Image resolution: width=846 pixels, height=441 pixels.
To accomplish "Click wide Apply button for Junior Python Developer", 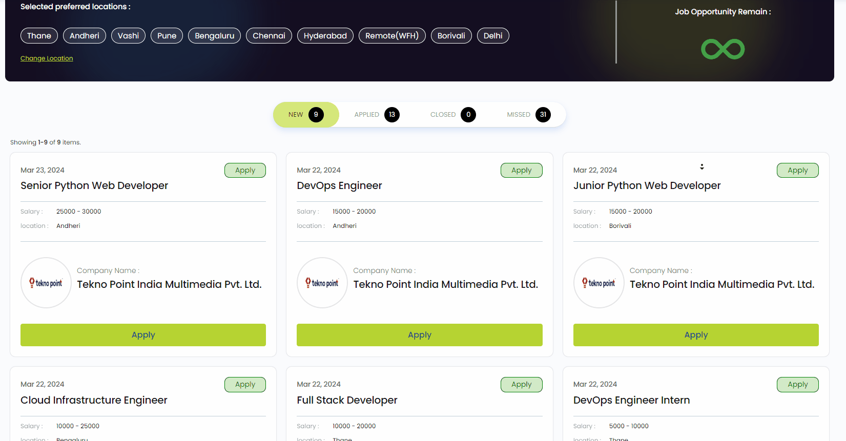I will tap(696, 335).
